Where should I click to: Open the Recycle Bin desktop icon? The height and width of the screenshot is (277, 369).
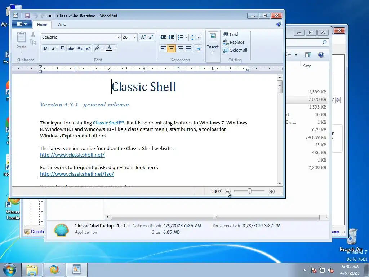[x=351, y=239]
